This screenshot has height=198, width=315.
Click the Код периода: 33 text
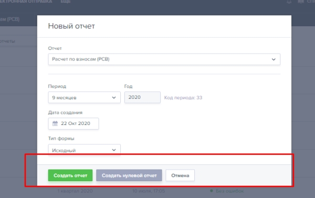(x=183, y=98)
